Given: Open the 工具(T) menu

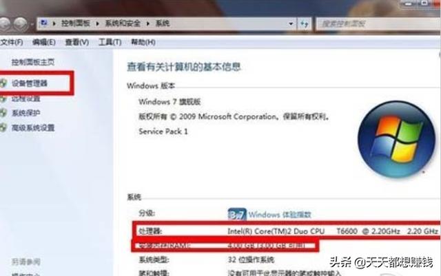Looking at the screenshot, I should pos(110,43).
